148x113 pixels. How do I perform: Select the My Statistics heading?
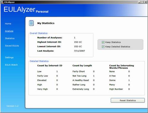click(x=46, y=23)
